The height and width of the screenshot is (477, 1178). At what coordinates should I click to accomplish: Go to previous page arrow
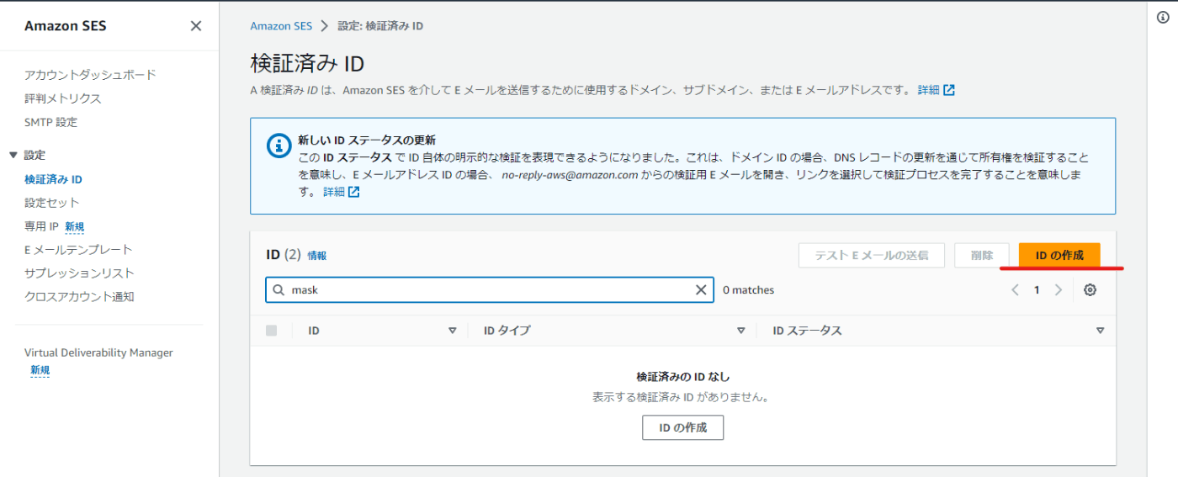click(x=1015, y=290)
